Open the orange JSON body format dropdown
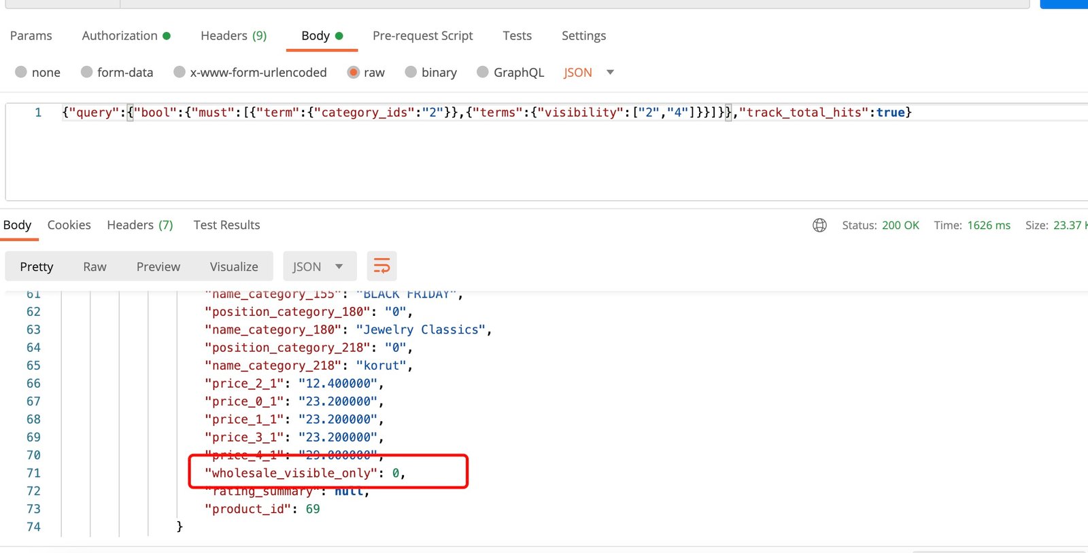This screenshot has width=1088, height=553. click(588, 72)
